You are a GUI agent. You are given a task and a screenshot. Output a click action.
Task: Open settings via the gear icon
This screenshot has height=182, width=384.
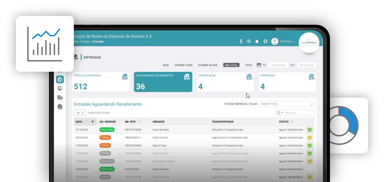(265, 41)
